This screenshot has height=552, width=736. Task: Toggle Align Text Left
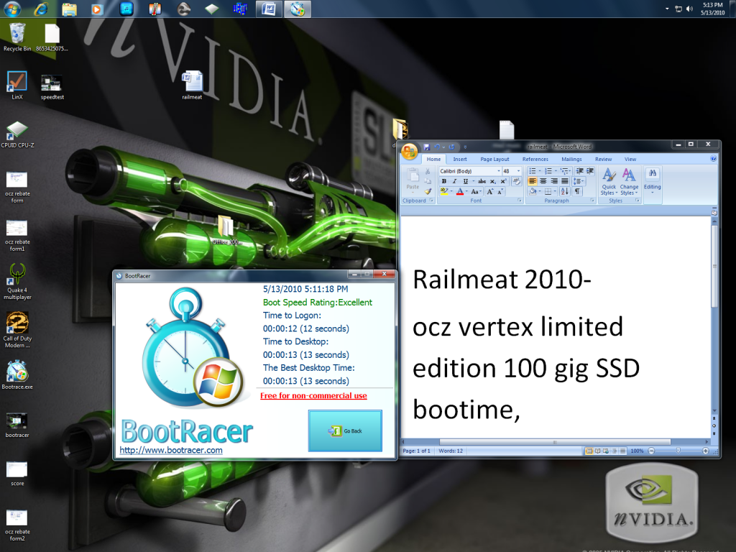533,181
